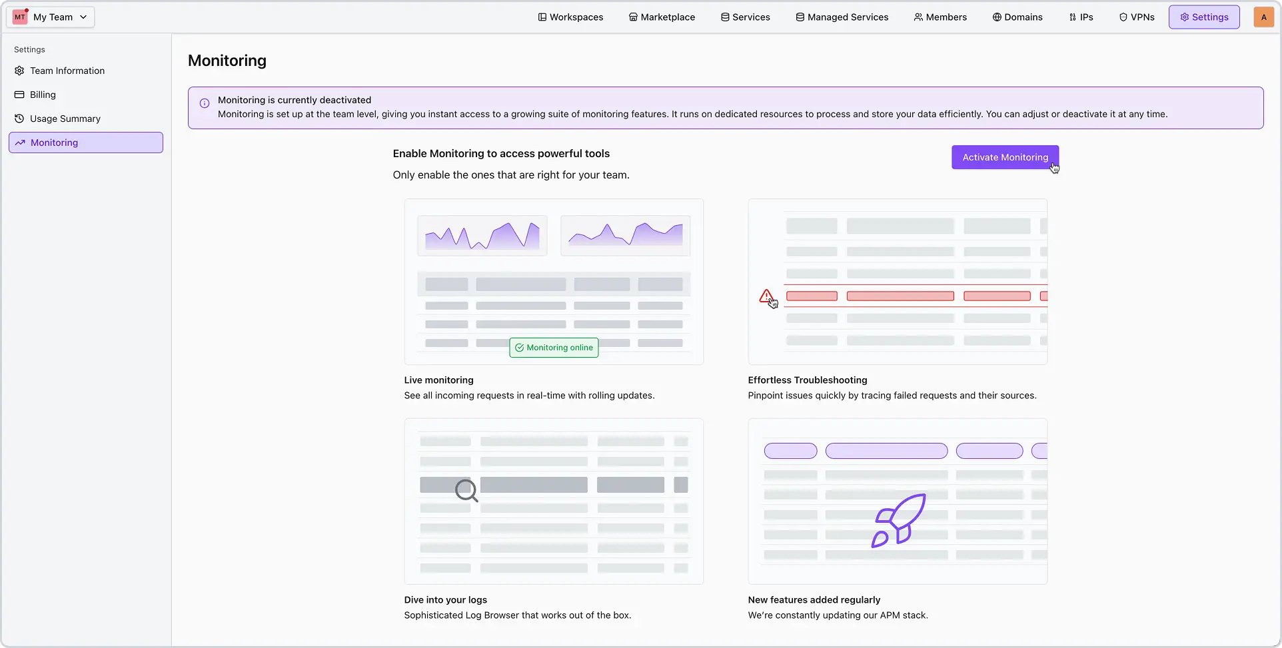Select Monitoring in the settings sidebar
Screen dimensions: 1282x648
coord(55,143)
